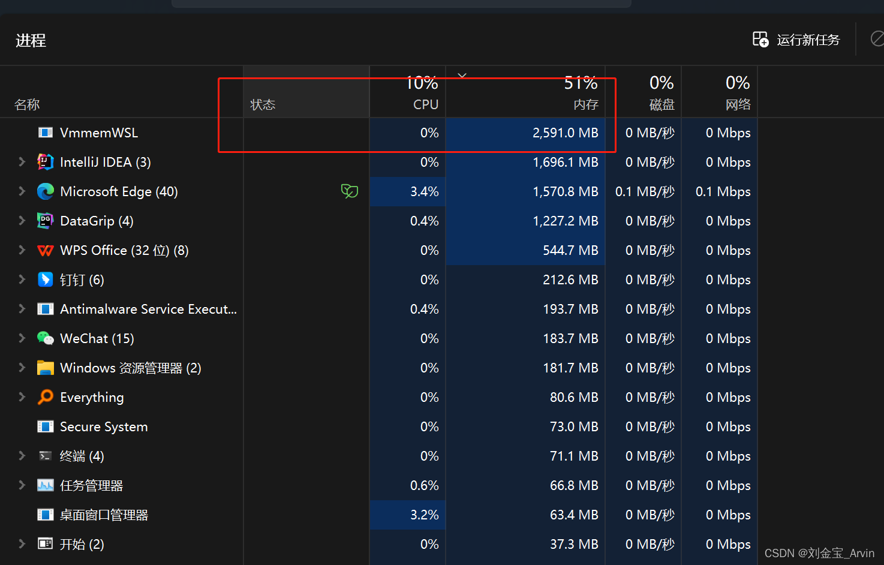
Task: Expand the 钉钉 (6) process group
Action: tap(22, 279)
